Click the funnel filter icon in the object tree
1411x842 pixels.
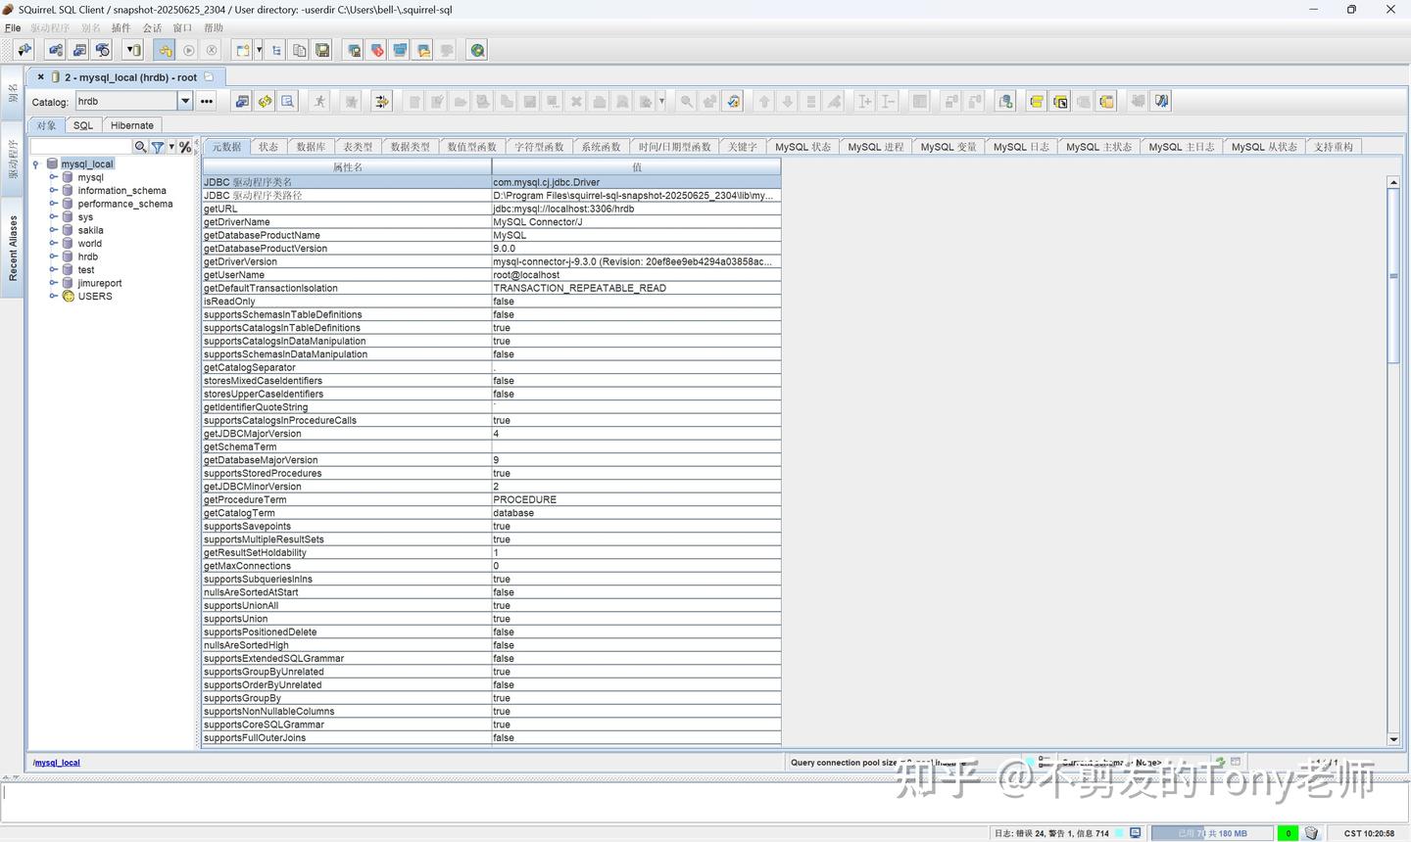[x=157, y=147]
